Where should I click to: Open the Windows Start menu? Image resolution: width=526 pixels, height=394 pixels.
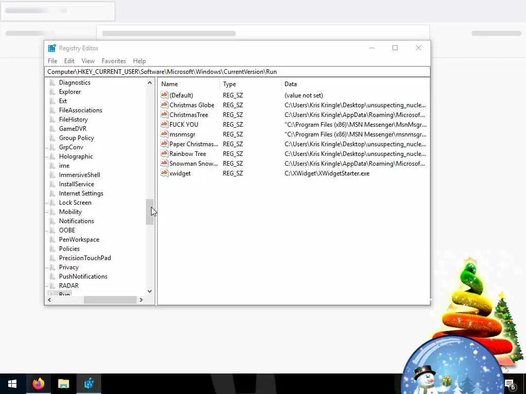[12, 384]
